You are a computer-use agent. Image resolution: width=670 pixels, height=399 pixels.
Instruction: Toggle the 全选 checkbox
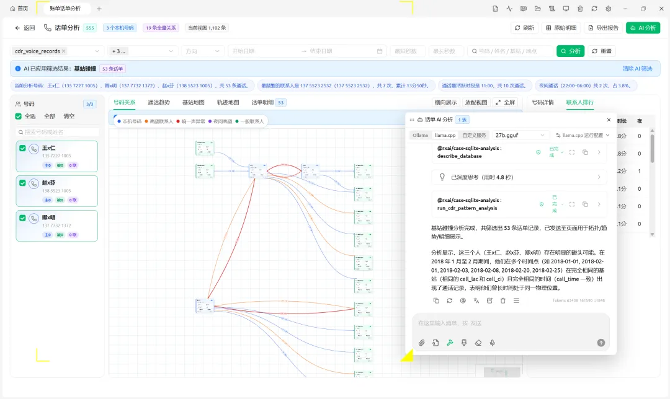19,116
